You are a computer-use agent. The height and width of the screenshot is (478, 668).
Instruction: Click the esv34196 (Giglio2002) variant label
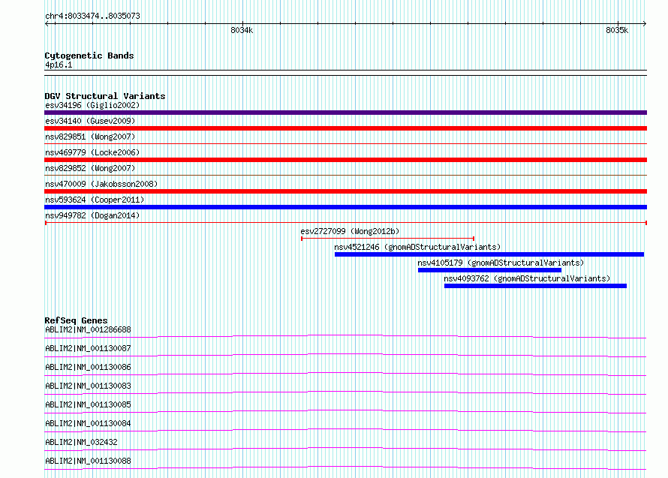(x=92, y=105)
